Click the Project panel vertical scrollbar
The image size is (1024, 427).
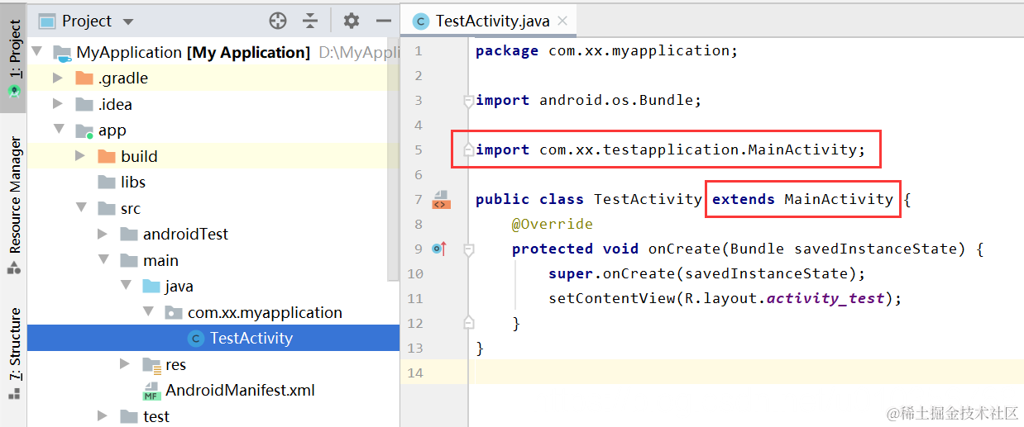click(x=393, y=161)
